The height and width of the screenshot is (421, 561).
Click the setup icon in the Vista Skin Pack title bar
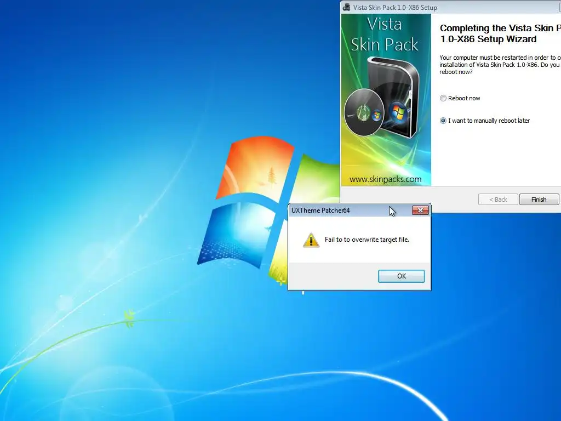346,7
